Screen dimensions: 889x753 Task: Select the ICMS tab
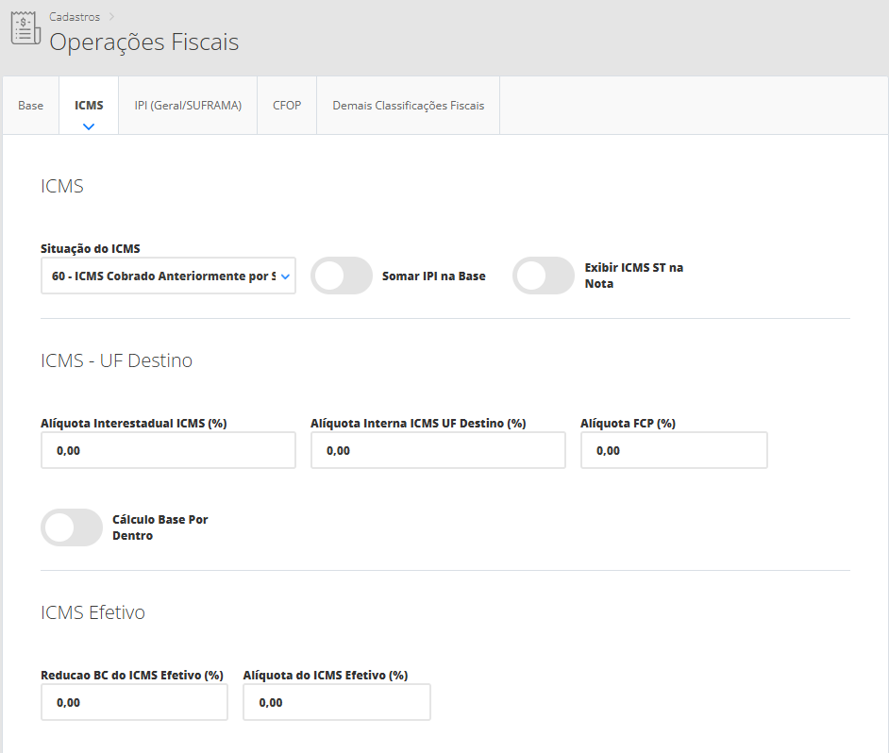pyautogui.click(x=89, y=106)
